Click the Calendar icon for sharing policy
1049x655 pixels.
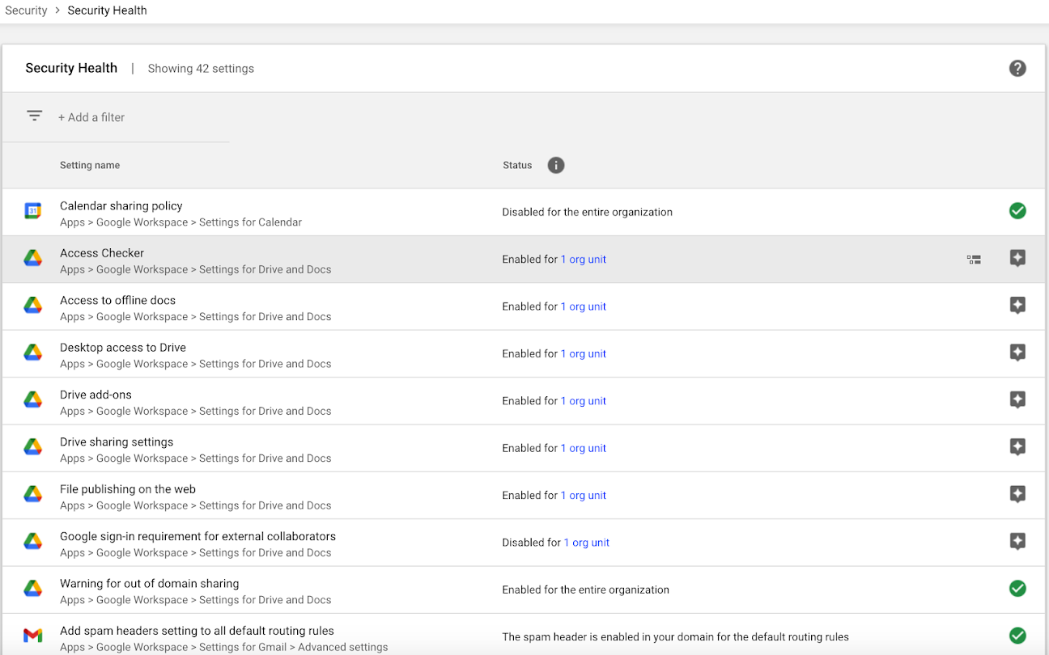32,212
